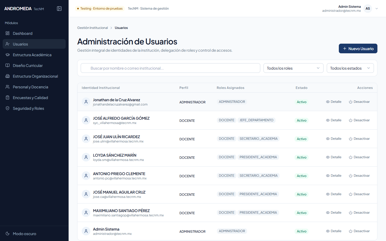Image resolution: width=386 pixels, height=241 pixels.
Task: Deactivate user JOSÉ MANUEL AGUILAR CRUZ
Action: tap(359, 194)
